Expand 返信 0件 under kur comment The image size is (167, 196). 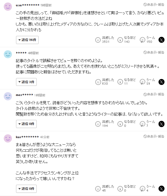tap(26, 189)
